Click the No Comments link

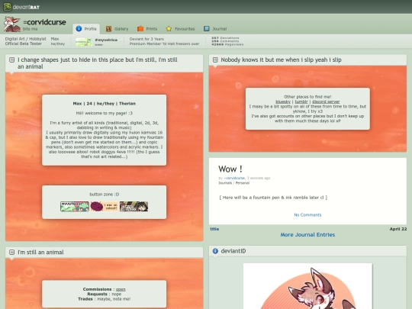[307, 215]
